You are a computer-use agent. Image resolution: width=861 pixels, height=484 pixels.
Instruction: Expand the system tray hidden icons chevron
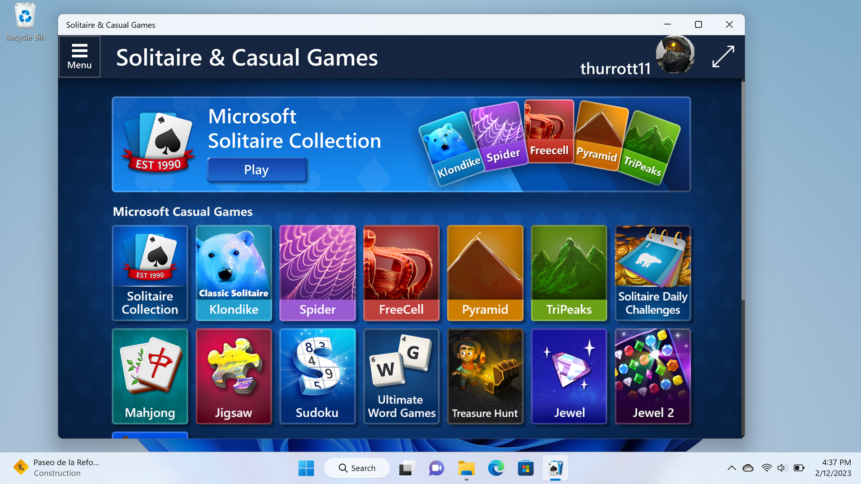tap(731, 468)
